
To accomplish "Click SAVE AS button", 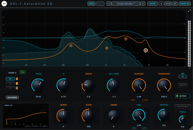I will coord(185,4).
